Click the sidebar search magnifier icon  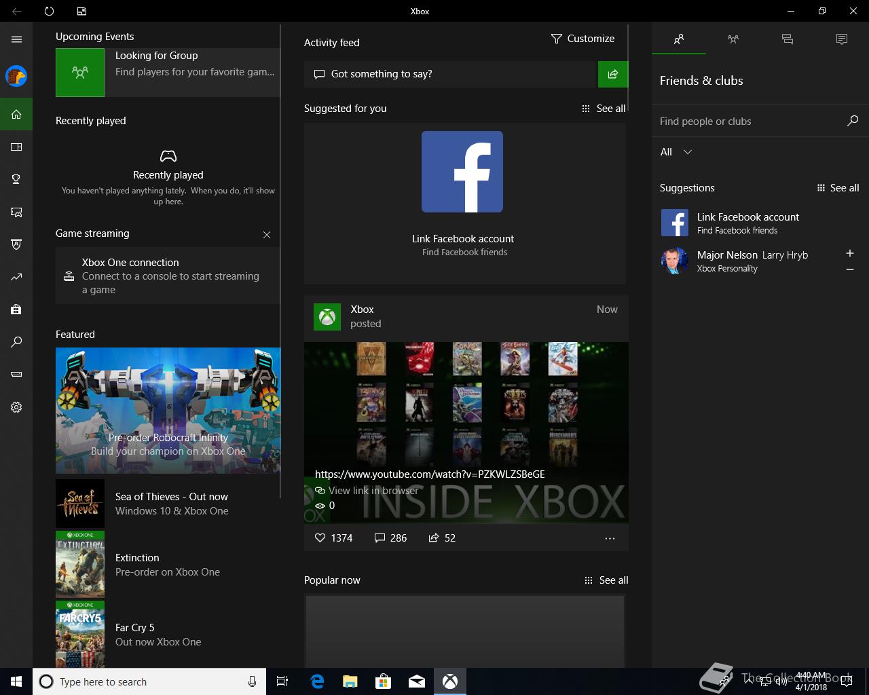point(16,342)
